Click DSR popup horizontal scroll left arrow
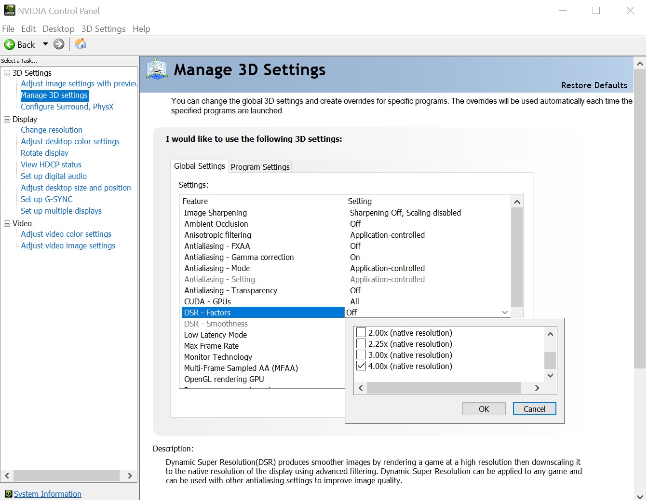648x504 pixels. pos(361,388)
